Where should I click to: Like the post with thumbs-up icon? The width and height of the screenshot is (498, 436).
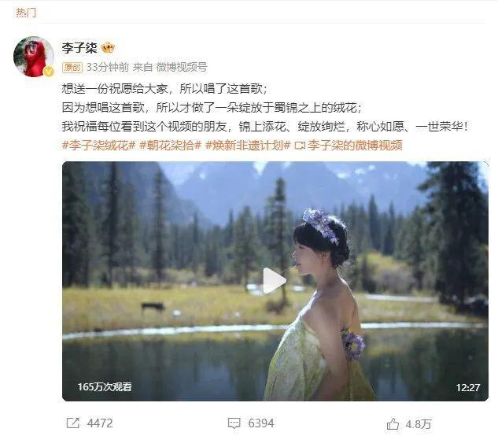[x=393, y=424]
